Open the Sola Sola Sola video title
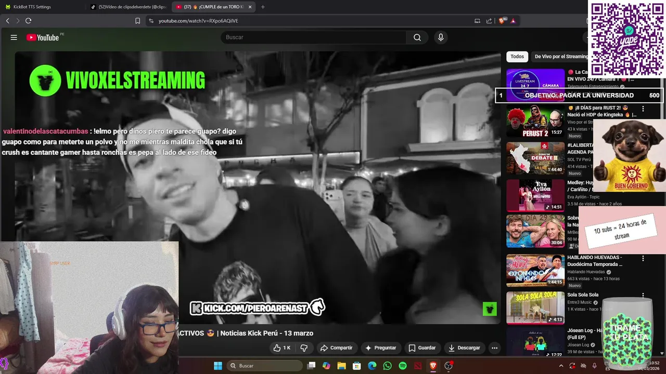 coord(583,295)
